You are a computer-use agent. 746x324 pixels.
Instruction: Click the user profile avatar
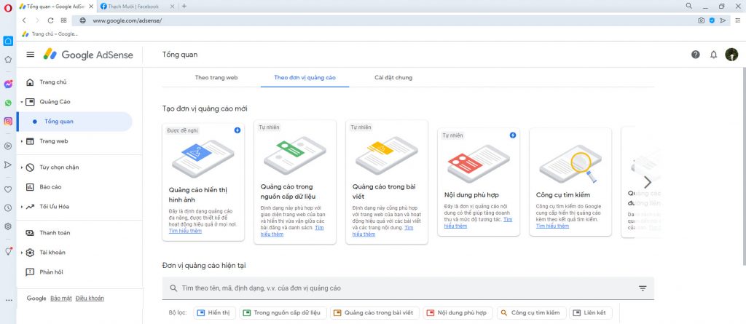coord(731,55)
